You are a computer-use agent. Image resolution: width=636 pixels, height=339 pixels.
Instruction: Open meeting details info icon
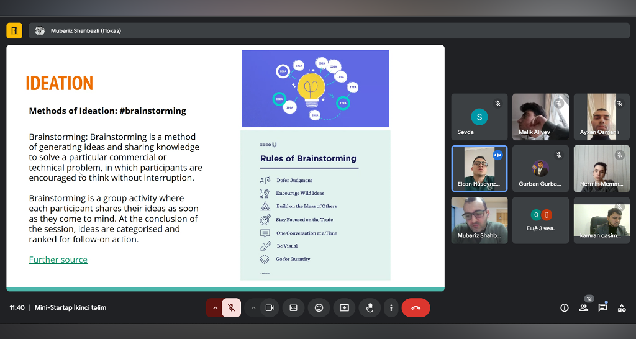(565, 307)
